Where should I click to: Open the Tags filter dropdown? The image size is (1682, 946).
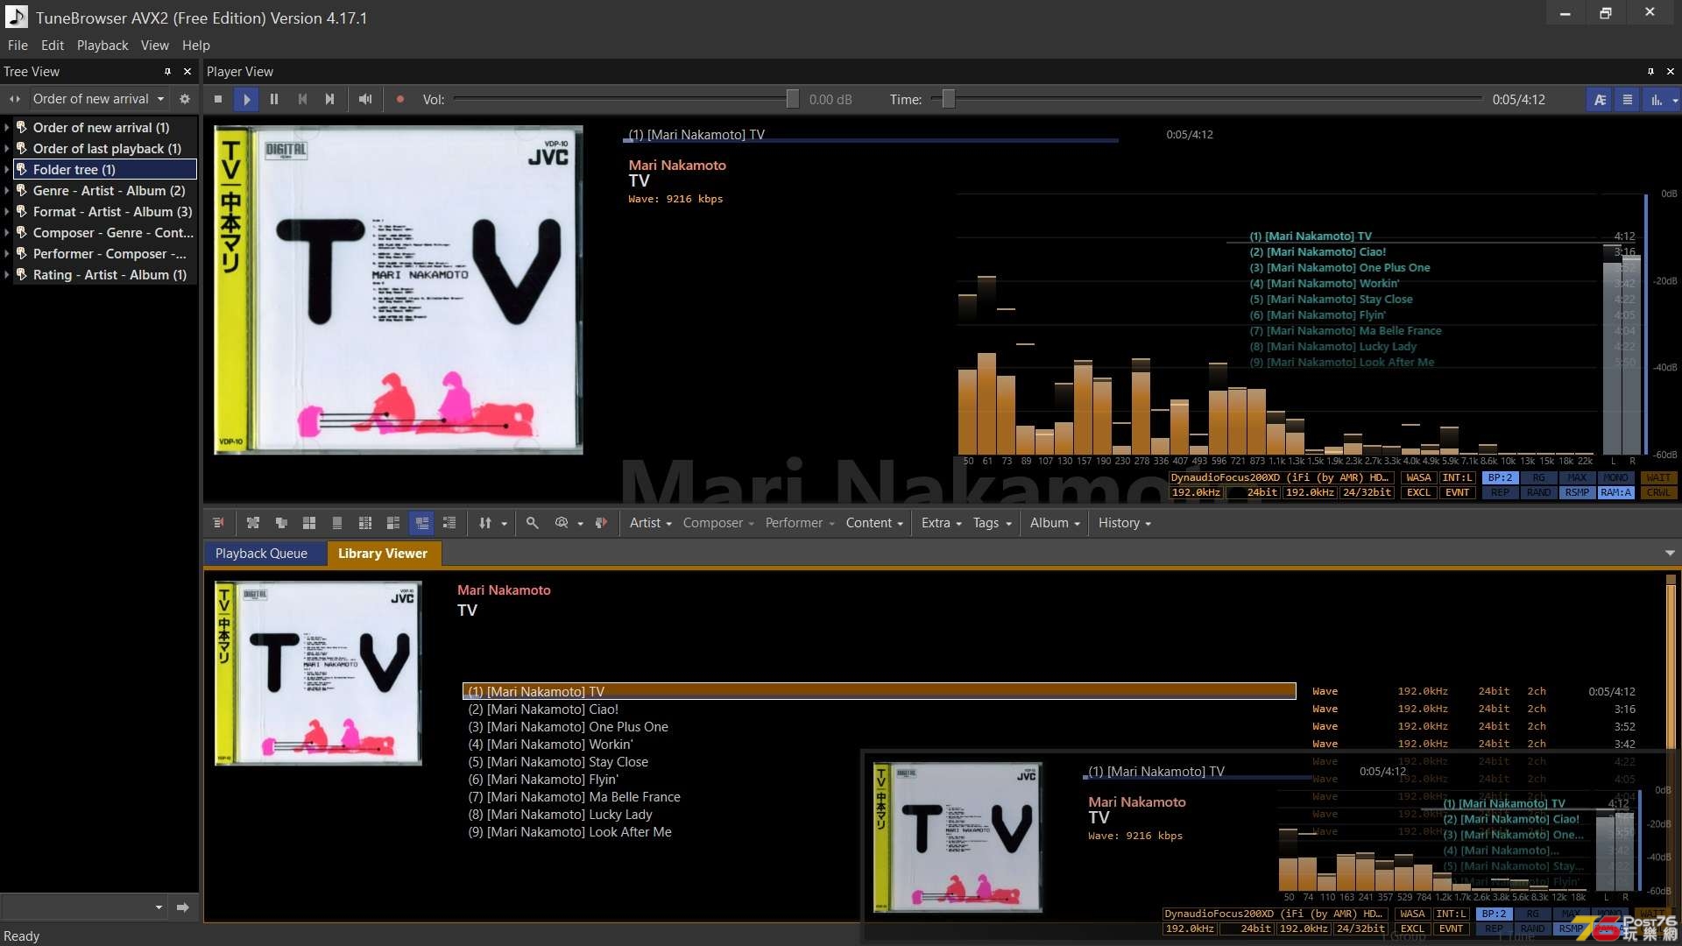tap(993, 523)
